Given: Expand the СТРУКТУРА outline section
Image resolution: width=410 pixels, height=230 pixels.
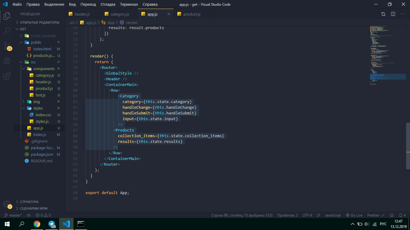Looking at the screenshot, I should (29, 202).
